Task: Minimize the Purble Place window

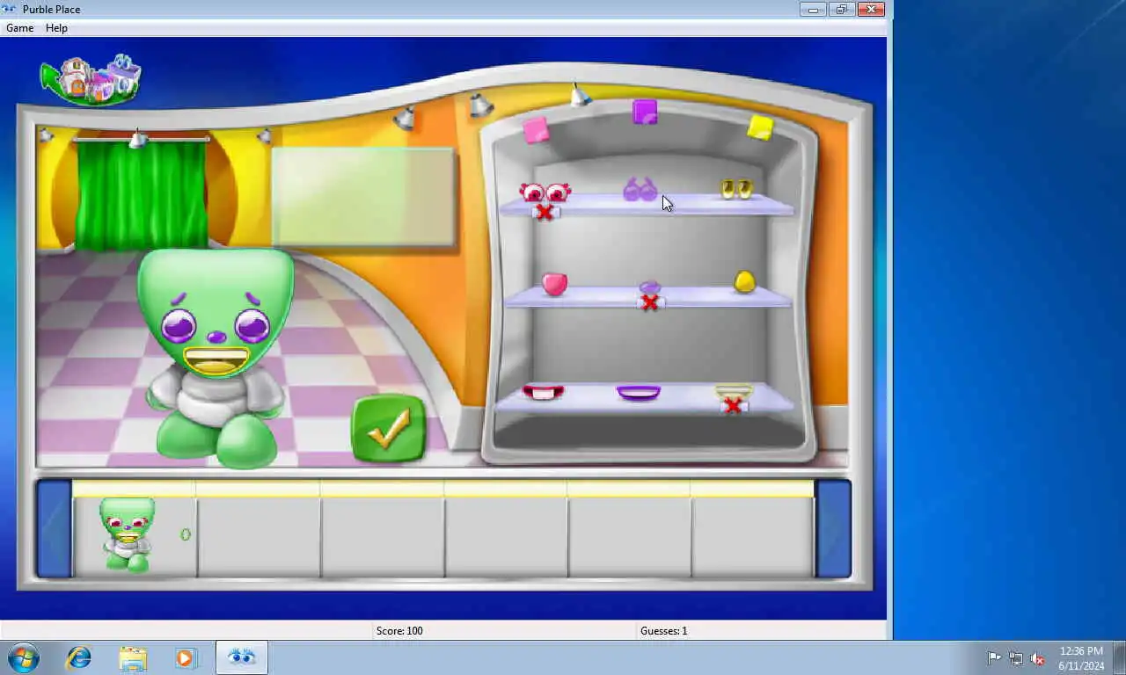Action: tap(812, 10)
